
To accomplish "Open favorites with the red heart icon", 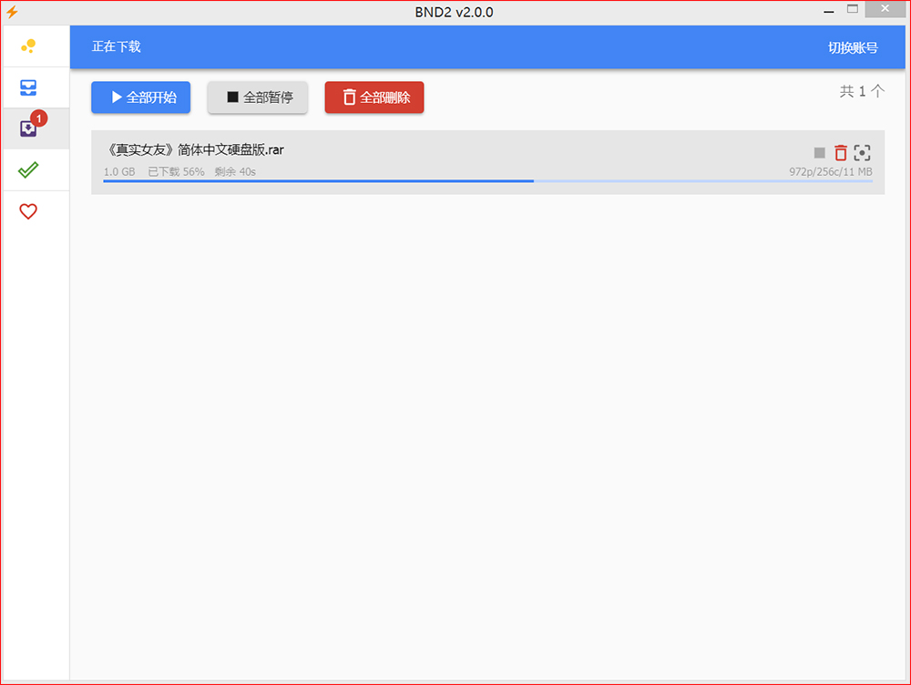I will click(28, 211).
